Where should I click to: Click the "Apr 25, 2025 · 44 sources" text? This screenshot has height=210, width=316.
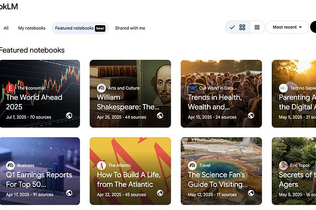point(122,117)
